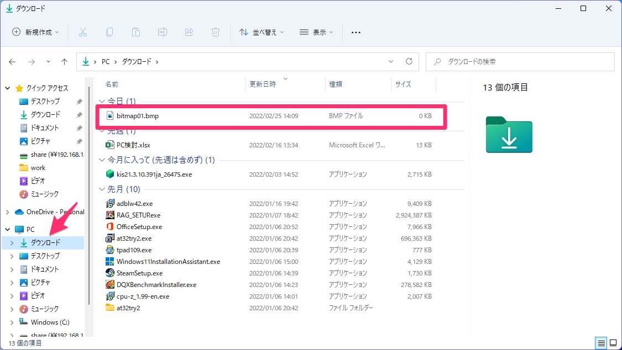This screenshot has height=350, width=622.
Task: Open the 表示 (View) dropdown
Action: (x=316, y=32)
